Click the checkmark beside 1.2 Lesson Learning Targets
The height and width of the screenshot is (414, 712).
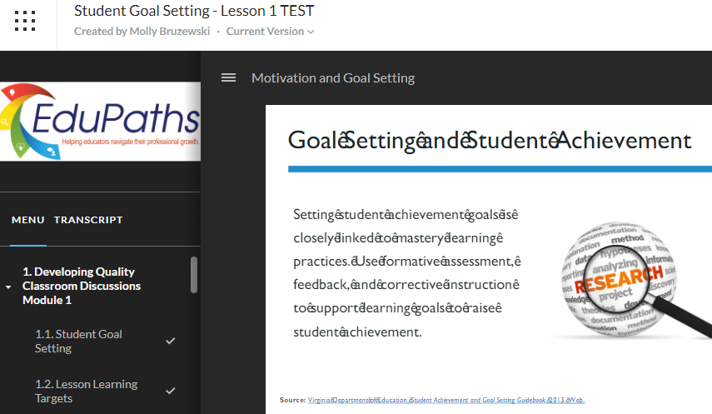tap(171, 391)
